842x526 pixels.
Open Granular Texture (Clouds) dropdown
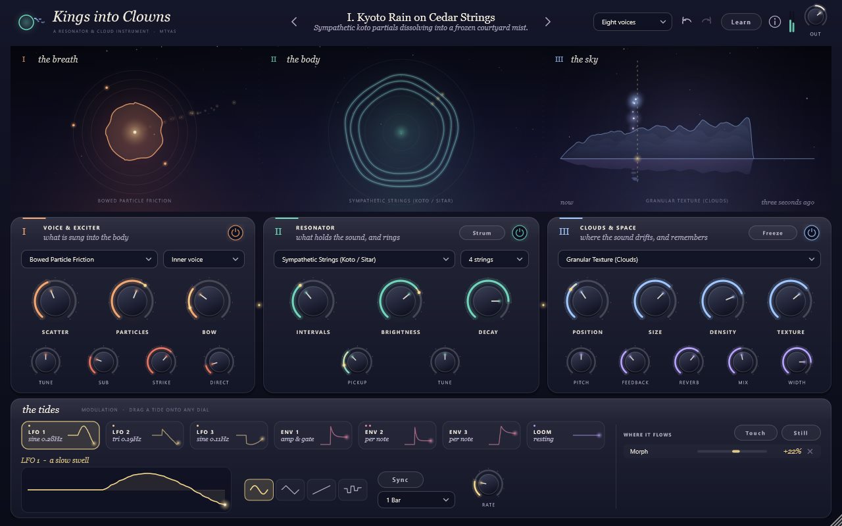tap(689, 259)
